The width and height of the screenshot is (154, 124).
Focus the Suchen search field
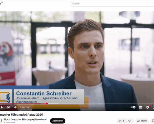[112, 4]
